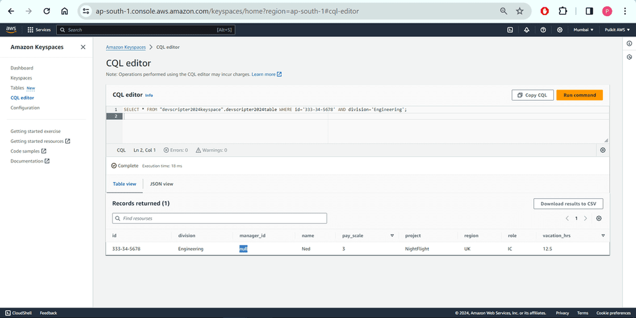Click the highlighted null manager_id cell
The image size is (636, 318).
(x=243, y=248)
